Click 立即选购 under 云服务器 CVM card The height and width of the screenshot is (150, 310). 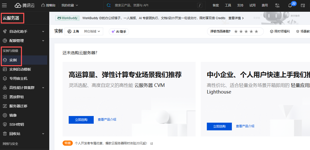[81, 120]
